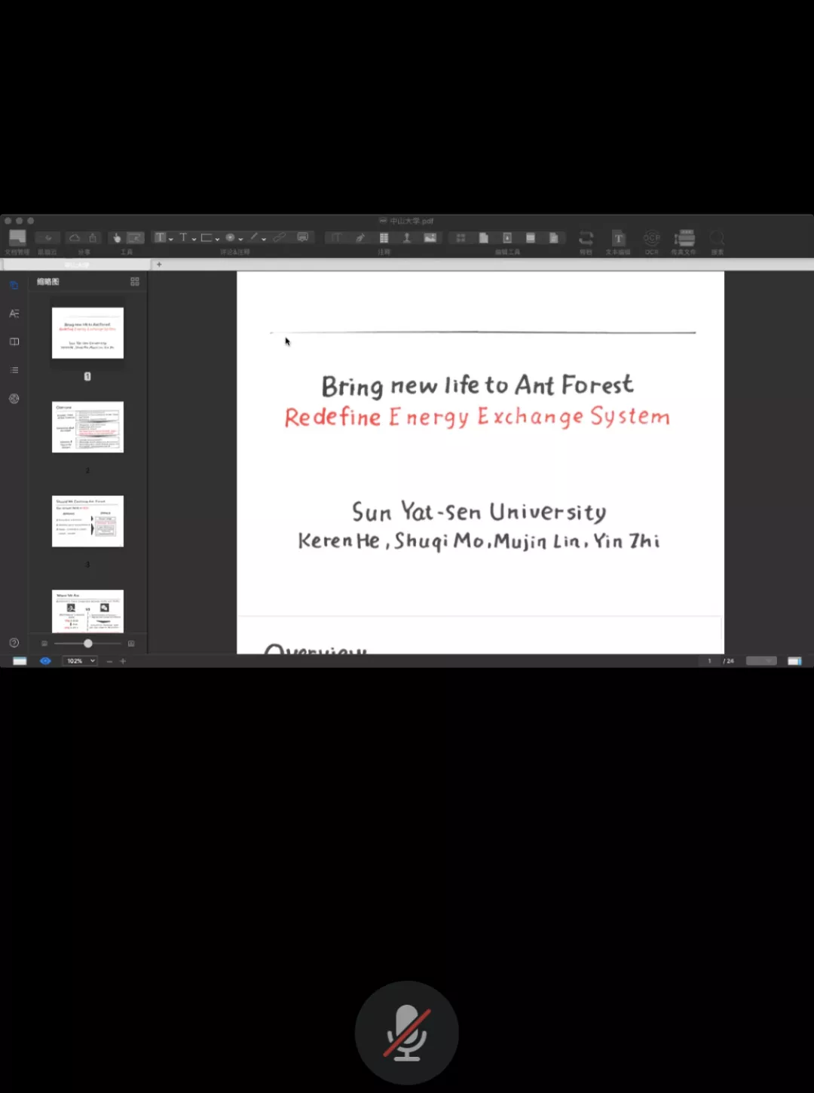Click the cloud share icon
This screenshot has height=1093, width=814.
tap(75, 238)
